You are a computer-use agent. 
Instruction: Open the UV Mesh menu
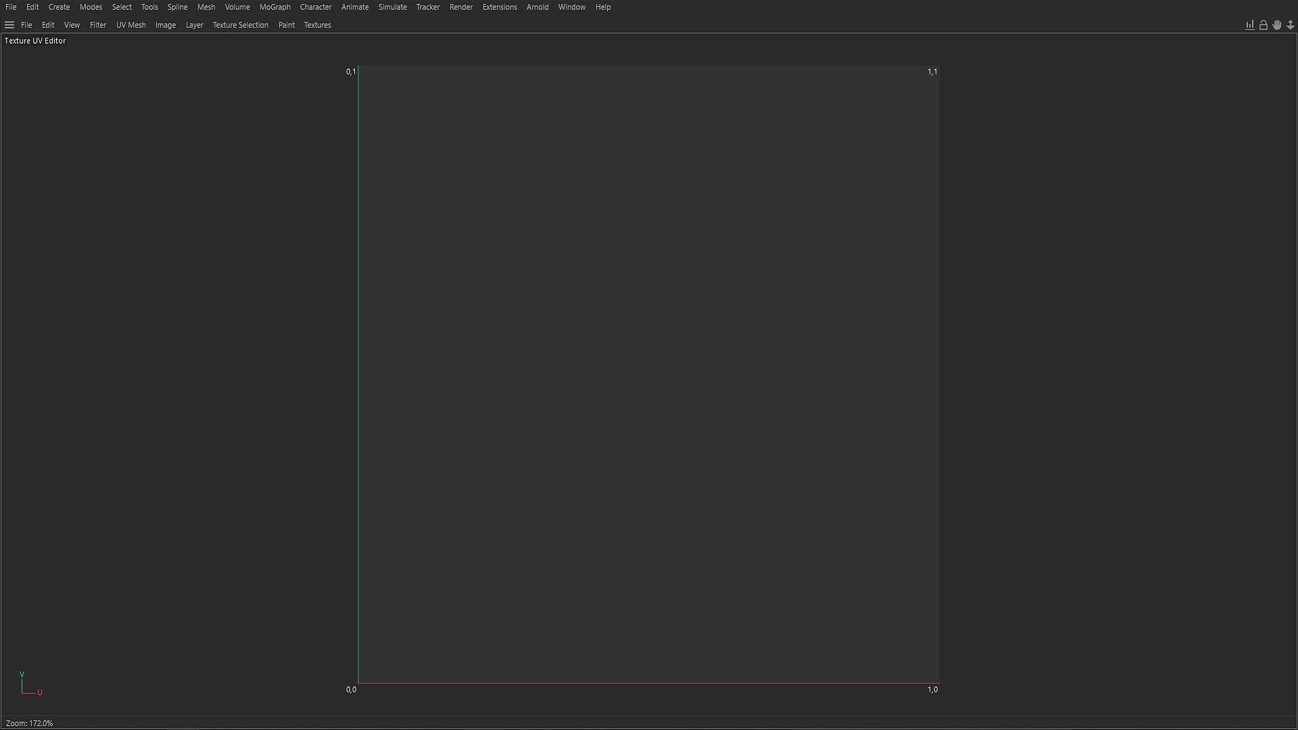tap(130, 25)
